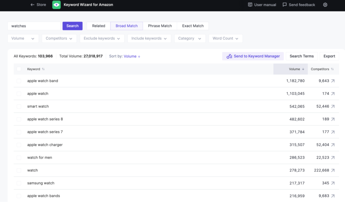Toggle the select-all checkbox in header
Image resolution: width=345 pixels, height=202 pixels.
pos(19,69)
